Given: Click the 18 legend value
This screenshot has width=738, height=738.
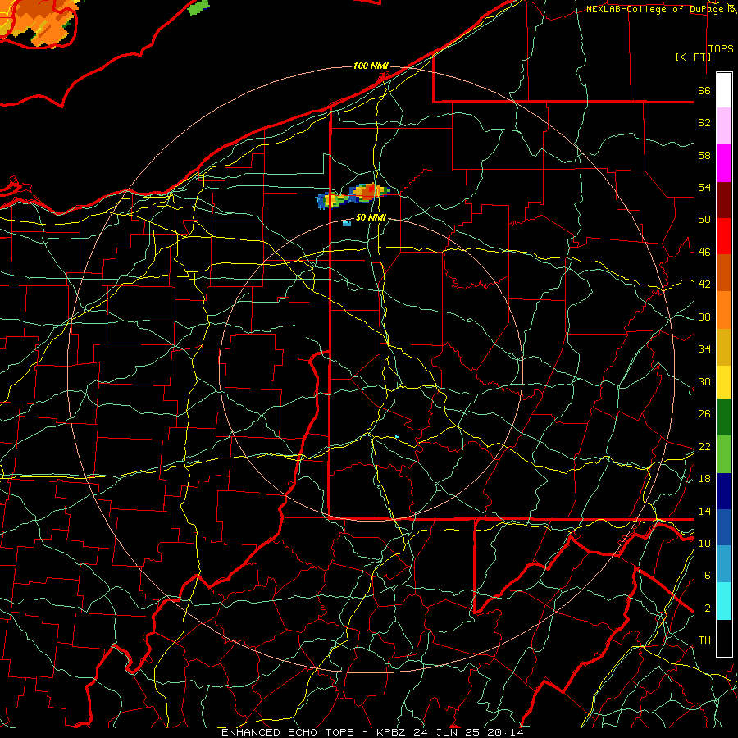Looking at the screenshot, I should [704, 479].
